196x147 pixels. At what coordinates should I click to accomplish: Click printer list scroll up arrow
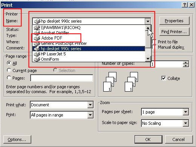point(148,28)
